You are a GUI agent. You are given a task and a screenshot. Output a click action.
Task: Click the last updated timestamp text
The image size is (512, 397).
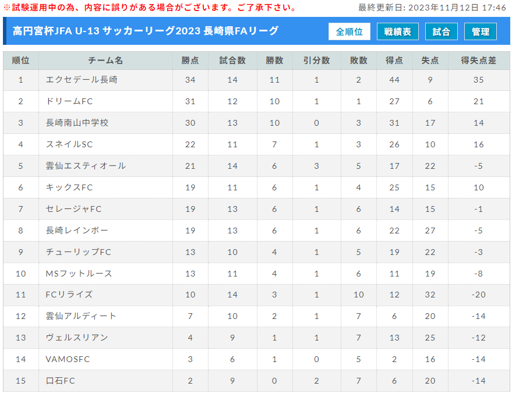click(x=432, y=8)
